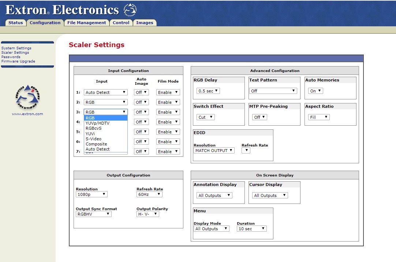Open the Cursor Display dropdown
Viewport: 396px width, 262px height.
click(x=270, y=195)
